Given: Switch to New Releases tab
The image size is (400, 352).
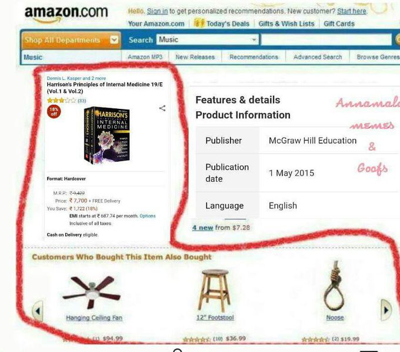Looking at the screenshot, I should pos(195,57).
